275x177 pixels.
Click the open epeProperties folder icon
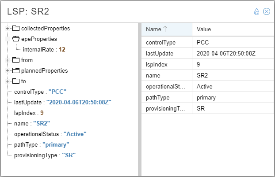tap(16, 39)
